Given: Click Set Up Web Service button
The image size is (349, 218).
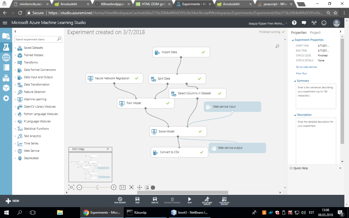Looking at the screenshot, I should [207, 201].
